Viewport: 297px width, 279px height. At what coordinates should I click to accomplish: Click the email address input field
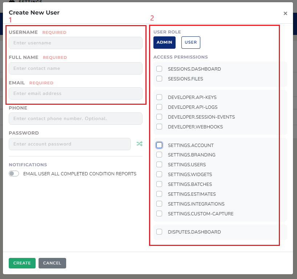pyautogui.click(x=75, y=93)
